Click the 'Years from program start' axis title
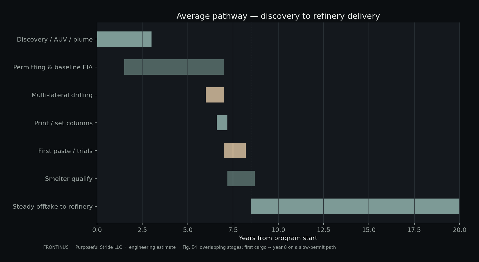The image size is (479, 262). click(x=278, y=238)
